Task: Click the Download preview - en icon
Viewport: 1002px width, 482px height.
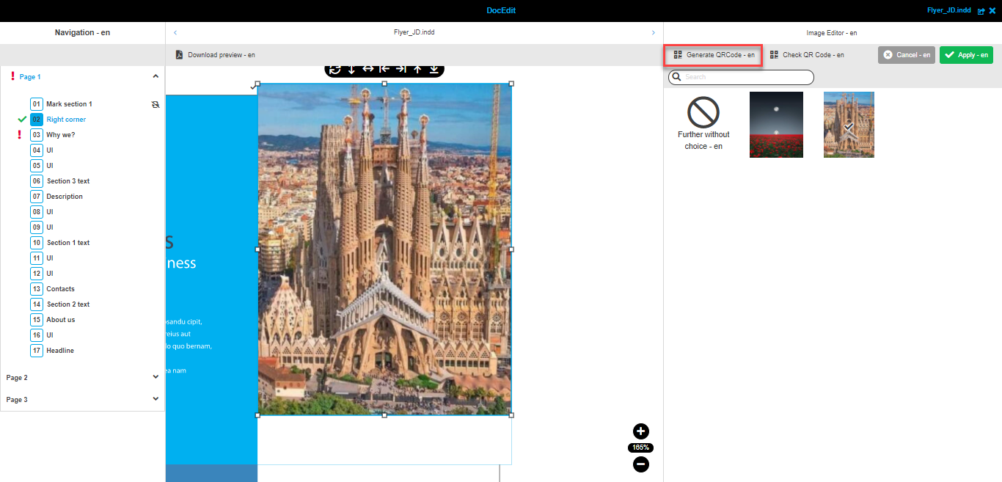Action: tap(178, 54)
